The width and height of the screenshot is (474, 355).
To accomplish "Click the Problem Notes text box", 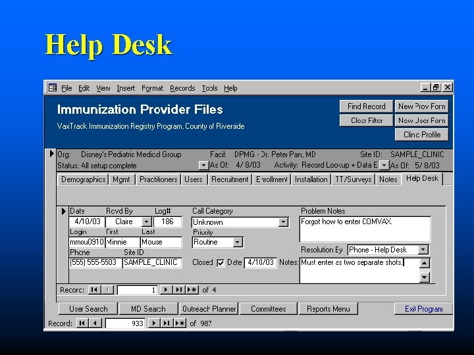I will point(365,229).
